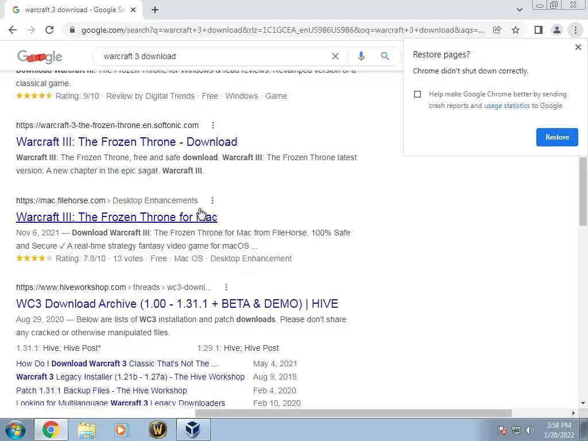Click the address bar URL
The width and height of the screenshot is (588, 441).
[x=283, y=30]
